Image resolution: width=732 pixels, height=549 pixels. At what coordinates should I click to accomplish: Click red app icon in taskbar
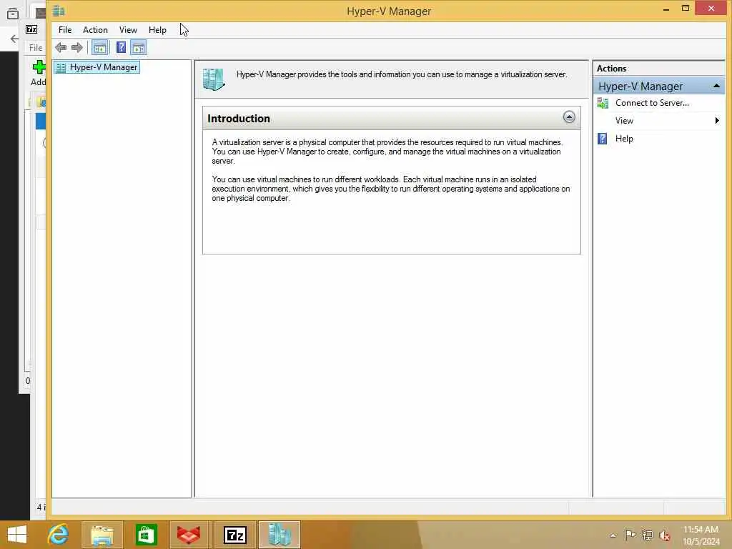[x=189, y=535]
